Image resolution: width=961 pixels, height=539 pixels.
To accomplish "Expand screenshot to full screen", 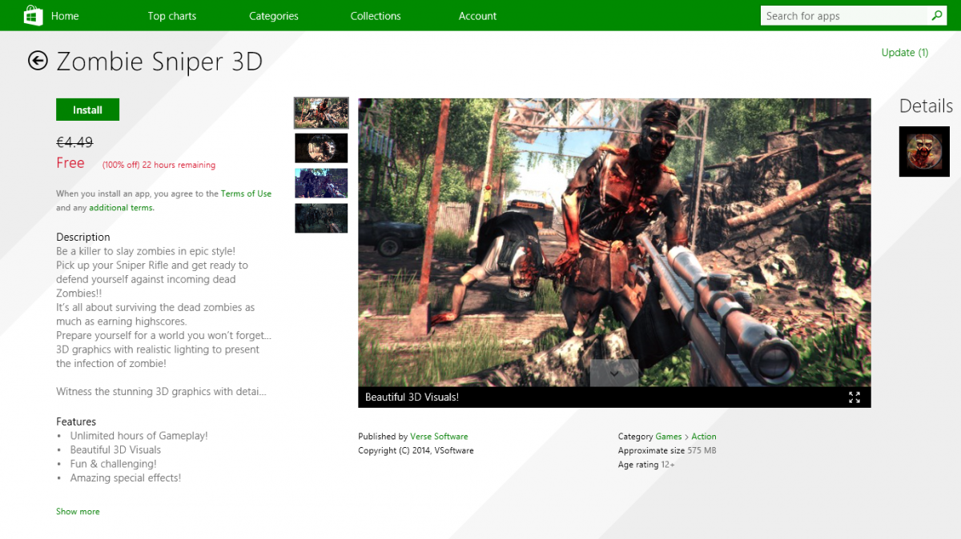I will (x=854, y=397).
